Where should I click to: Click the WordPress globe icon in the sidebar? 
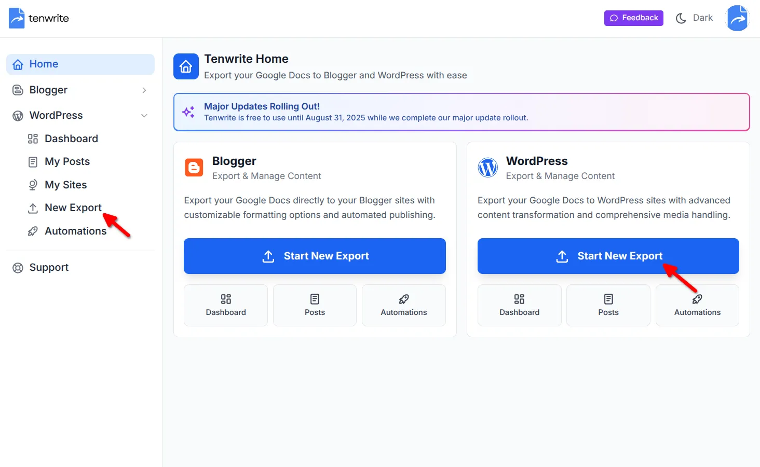[x=17, y=115]
